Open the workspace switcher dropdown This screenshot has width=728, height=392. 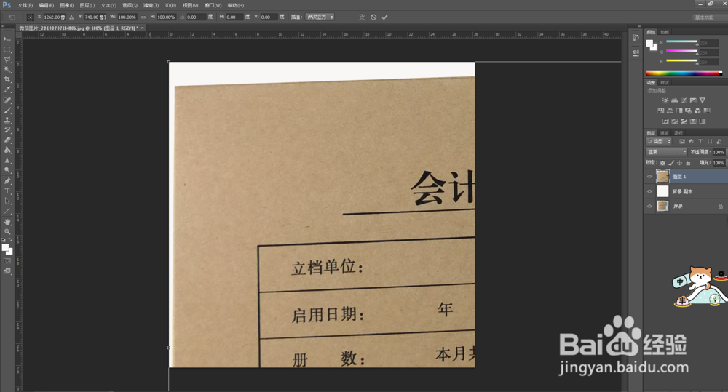pos(708,17)
